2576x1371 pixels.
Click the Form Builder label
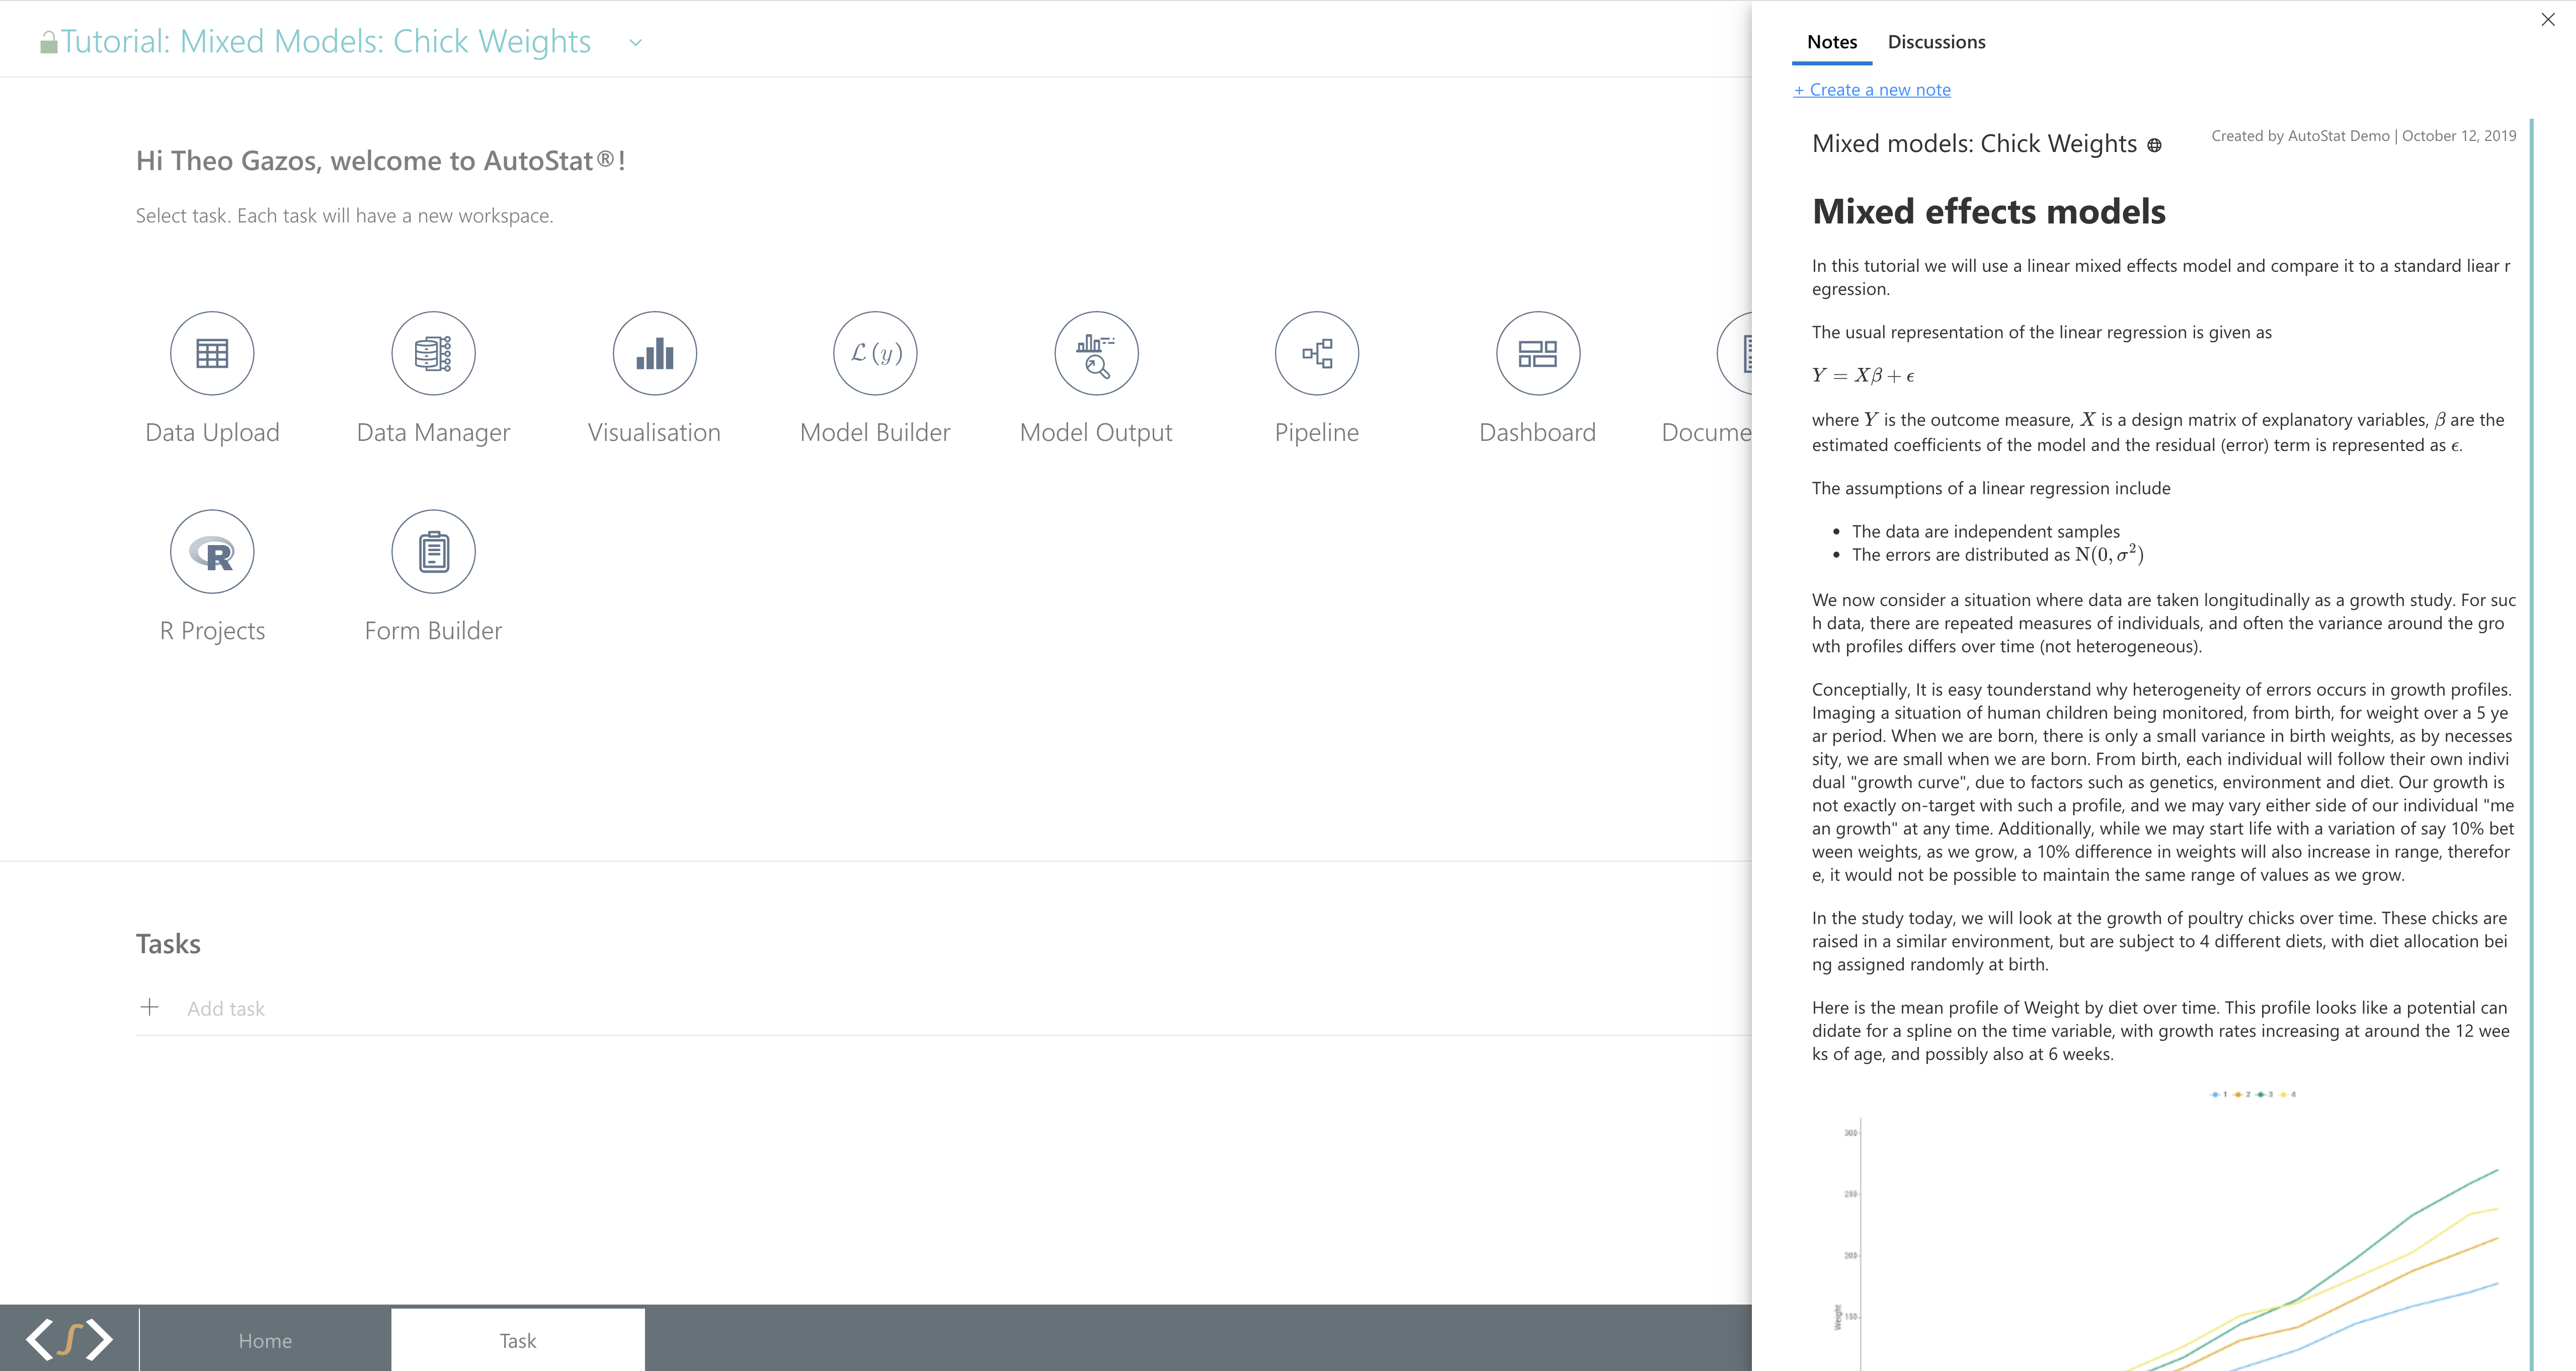433,631
